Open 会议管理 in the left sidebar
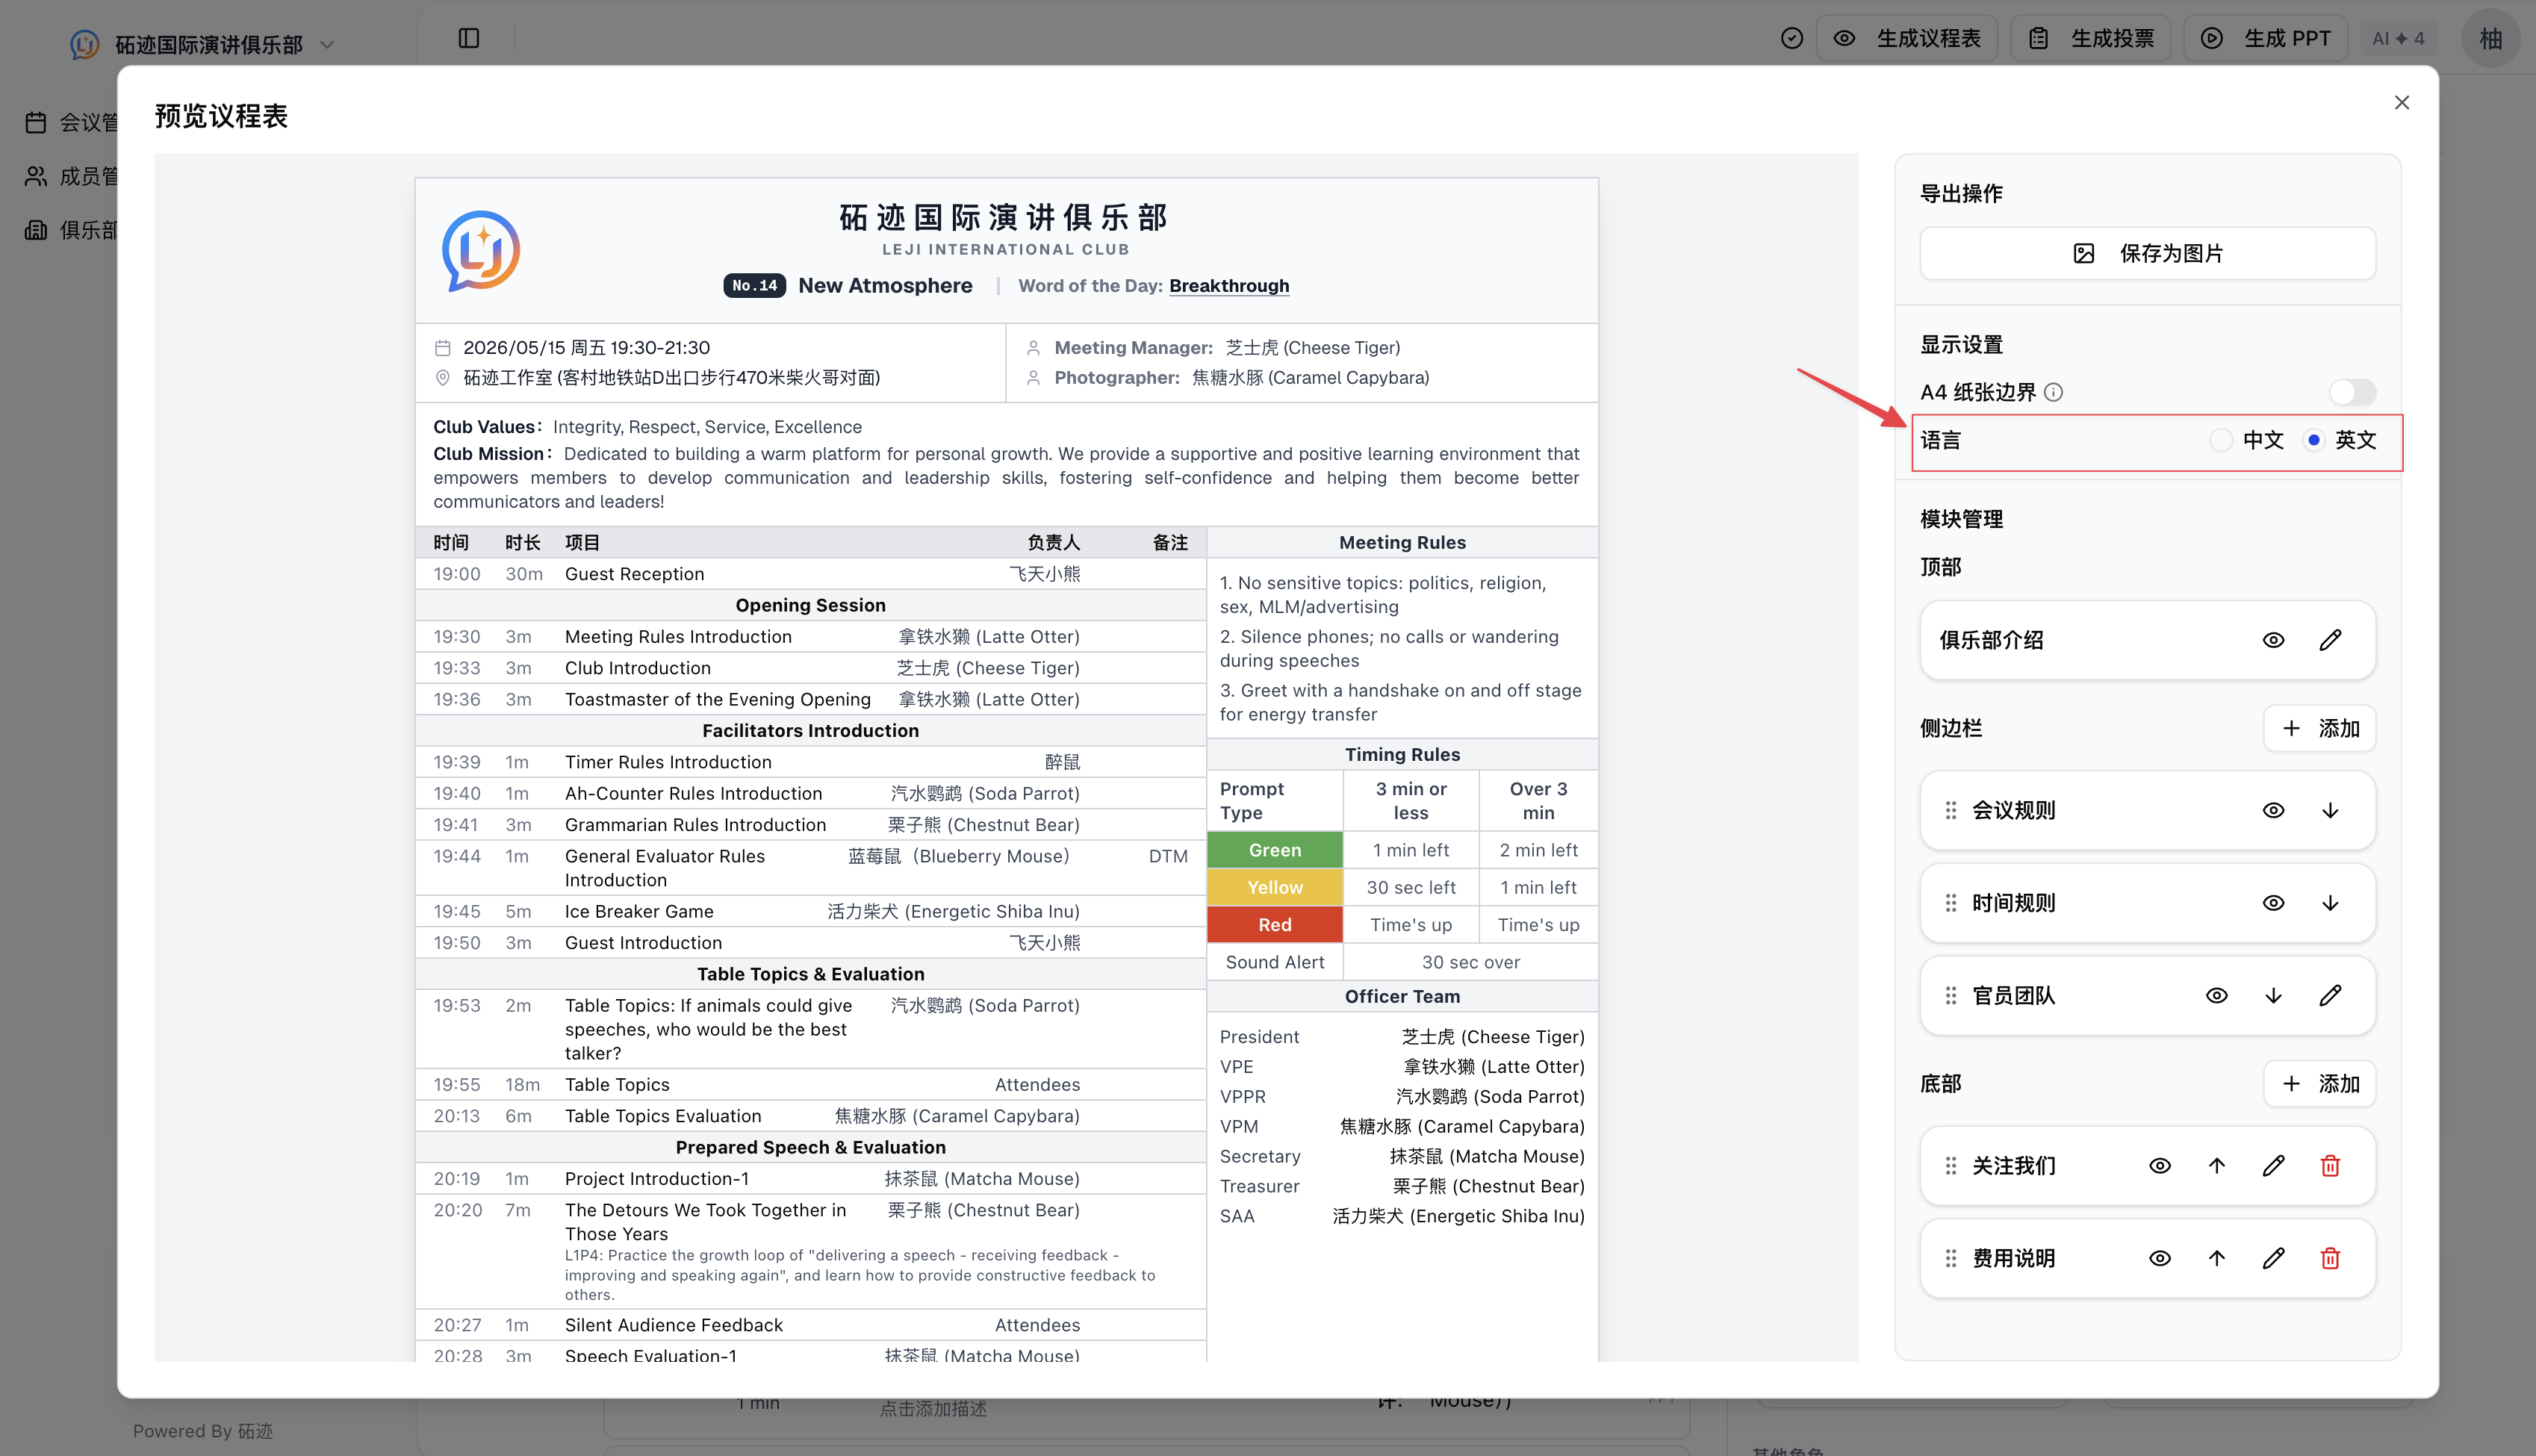The width and height of the screenshot is (2536, 1456). point(72,122)
